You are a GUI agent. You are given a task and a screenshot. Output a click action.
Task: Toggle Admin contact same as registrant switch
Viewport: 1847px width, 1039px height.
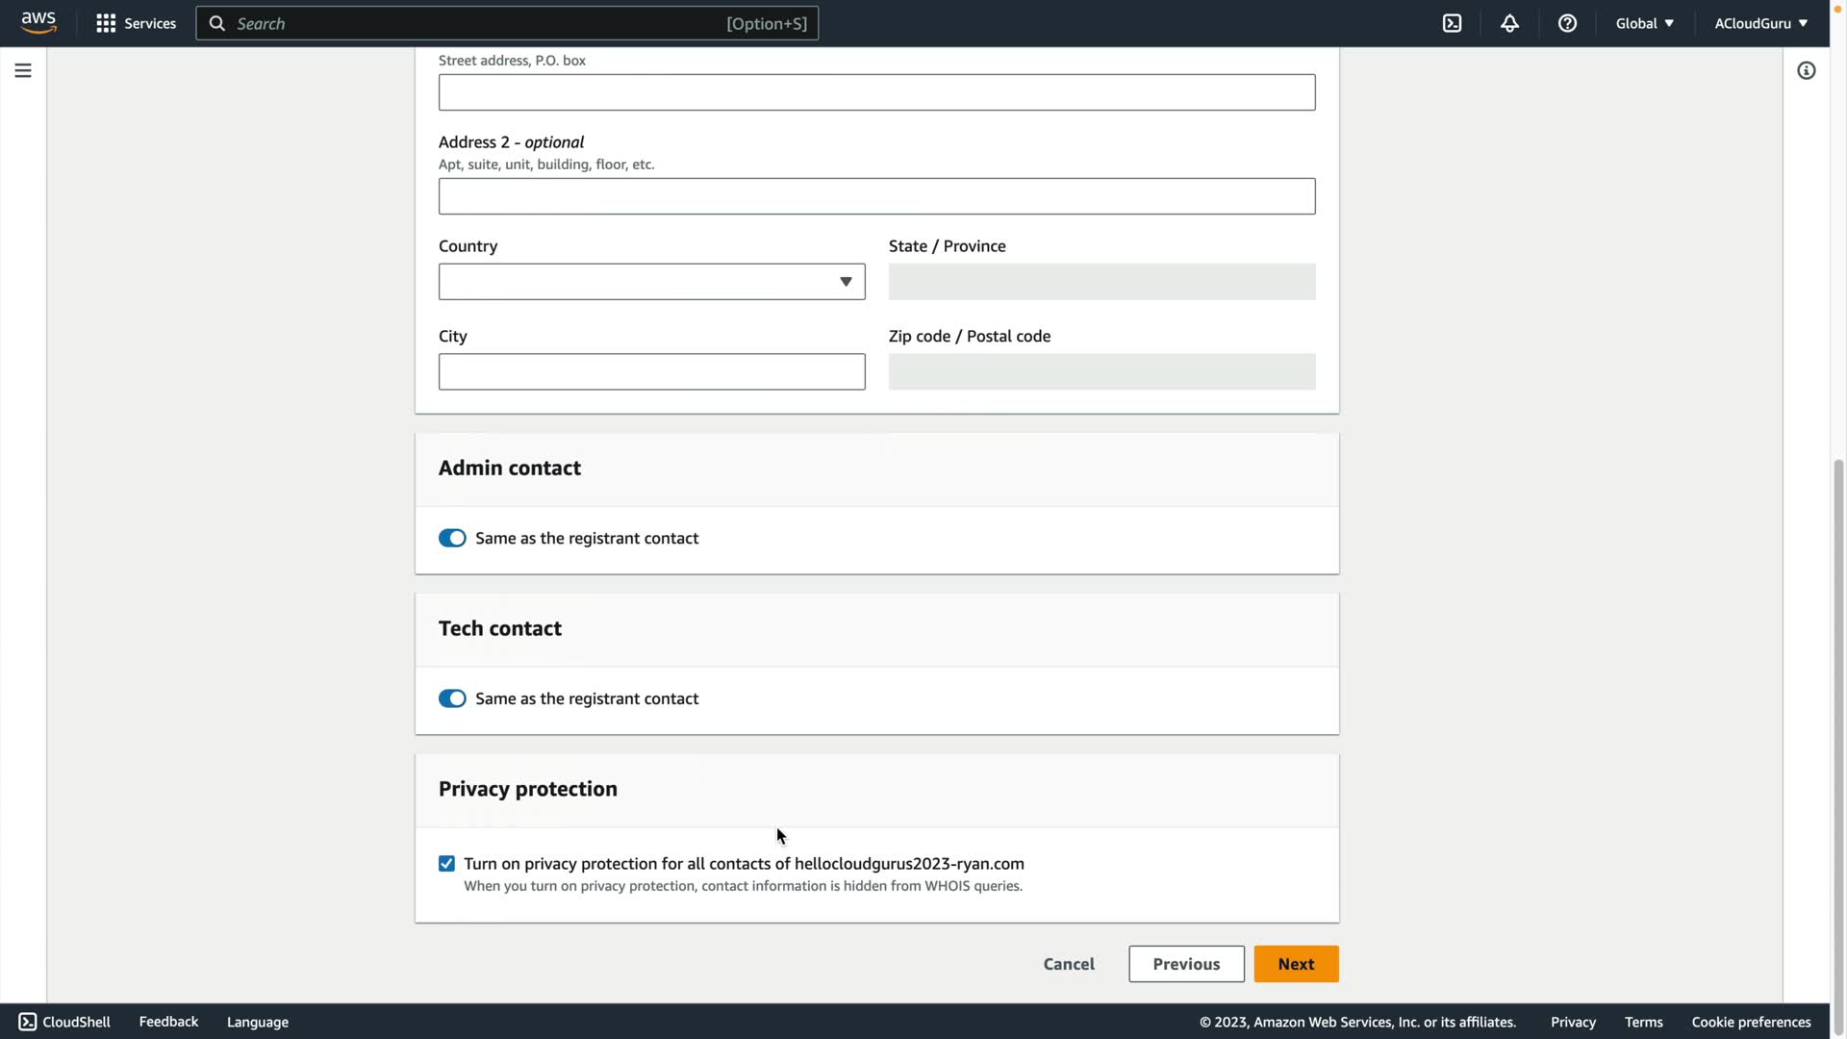(452, 538)
